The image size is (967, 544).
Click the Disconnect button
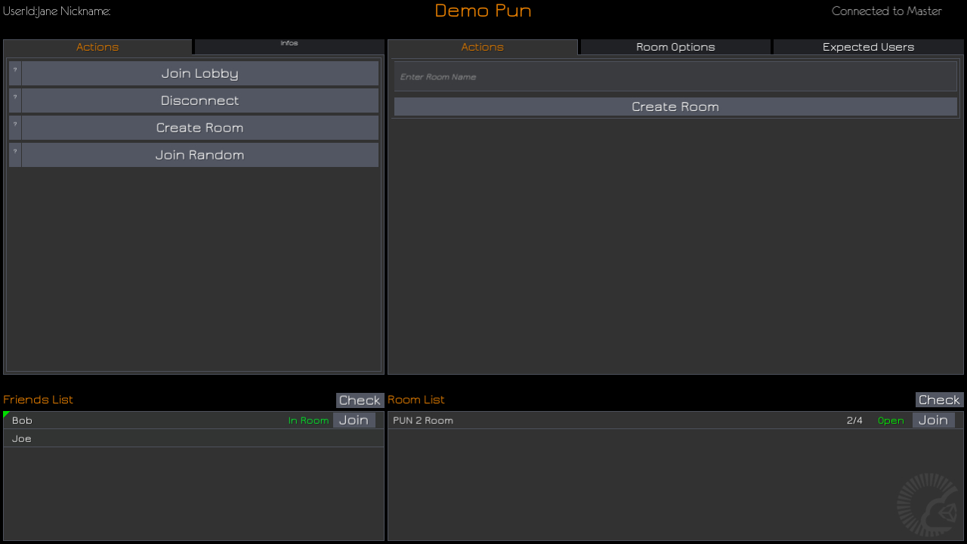pyautogui.click(x=200, y=100)
